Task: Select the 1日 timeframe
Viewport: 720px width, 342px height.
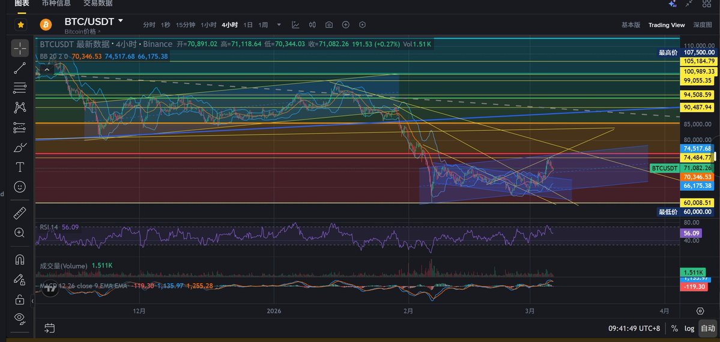Action: 246,25
